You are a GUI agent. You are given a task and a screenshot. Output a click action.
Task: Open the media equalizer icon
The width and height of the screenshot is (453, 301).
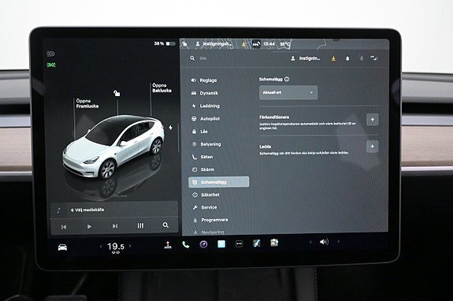[x=140, y=225]
